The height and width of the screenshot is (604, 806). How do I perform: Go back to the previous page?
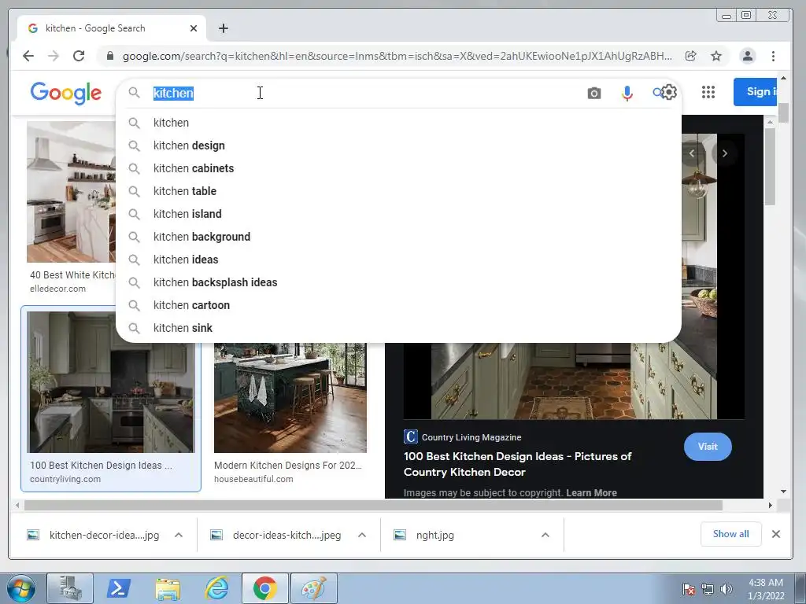tap(28, 56)
